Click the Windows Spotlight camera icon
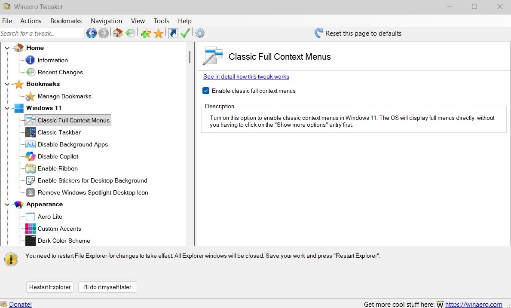The height and width of the screenshot is (308, 511). point(31,192)
